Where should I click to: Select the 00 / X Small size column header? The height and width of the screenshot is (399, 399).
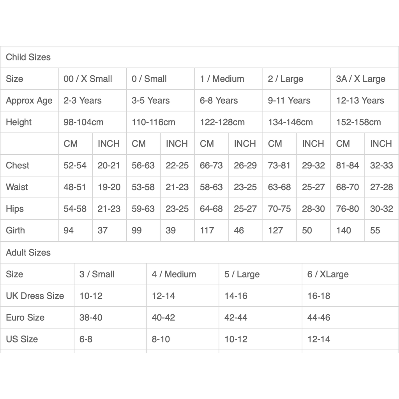click(88, 79)
